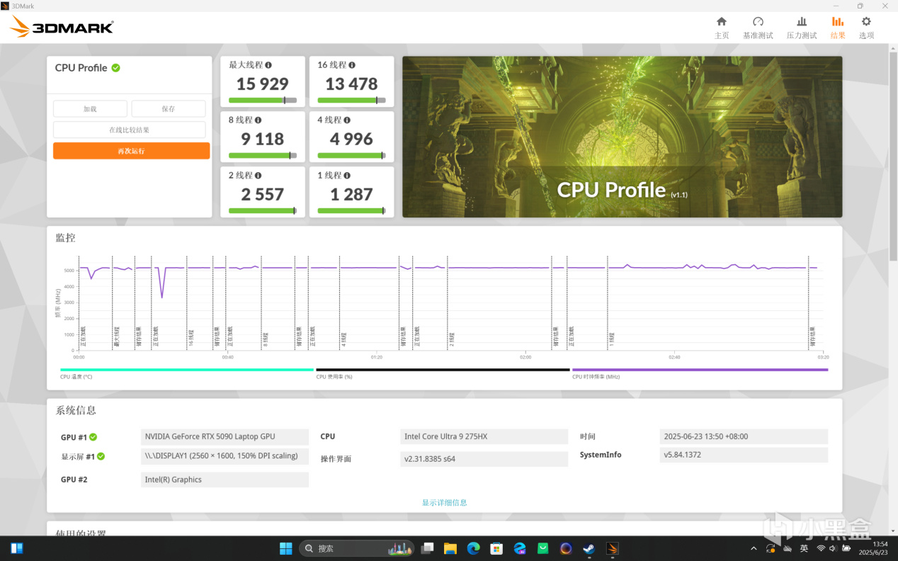
Task: Toggle the CPU 使用率 legend line
Action: pyautogui.click(x=443, y=370)
